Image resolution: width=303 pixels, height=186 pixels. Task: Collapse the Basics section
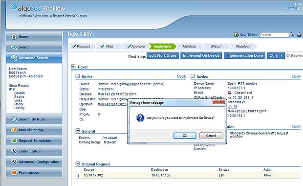78,76
